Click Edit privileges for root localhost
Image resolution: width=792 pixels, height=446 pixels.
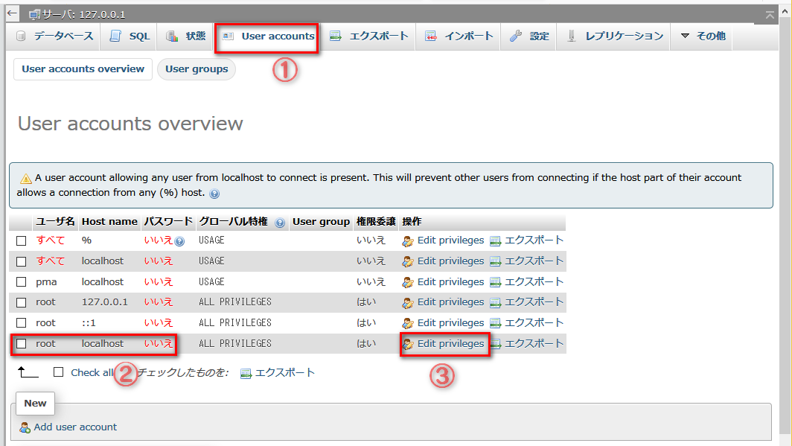point(450,344)
